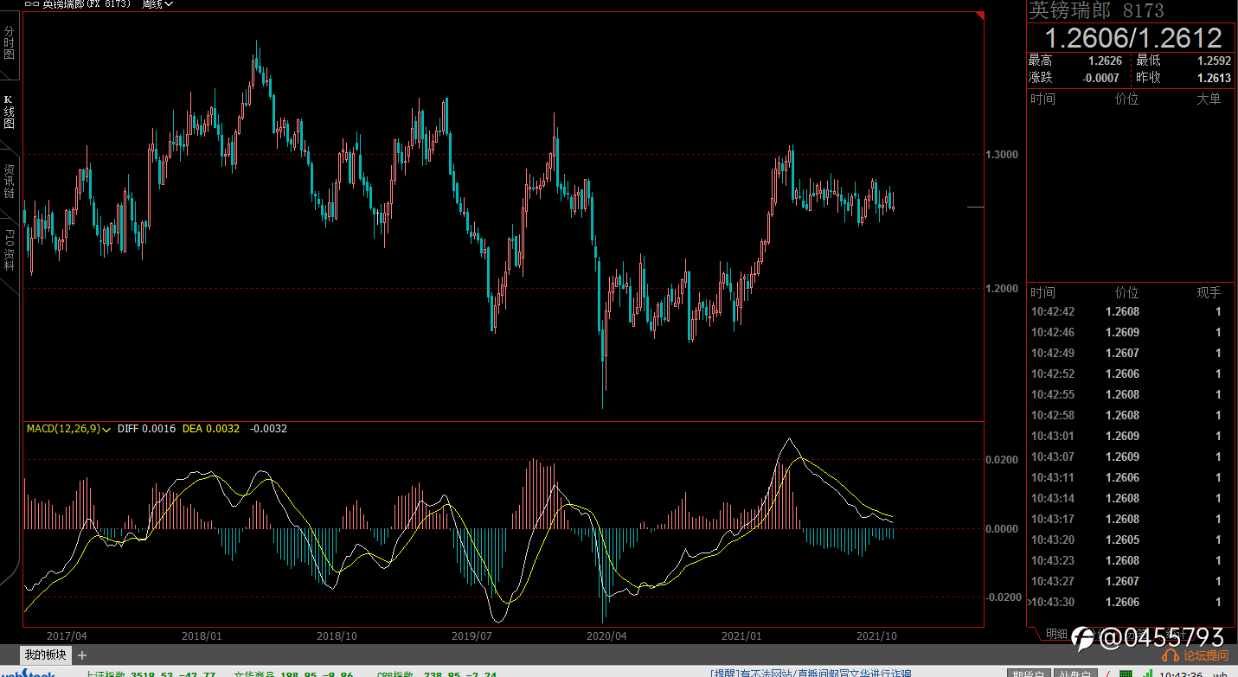
Task: Click the chain-link icon beside 英镑瑞郎 title
Action: tap(32, 4)
